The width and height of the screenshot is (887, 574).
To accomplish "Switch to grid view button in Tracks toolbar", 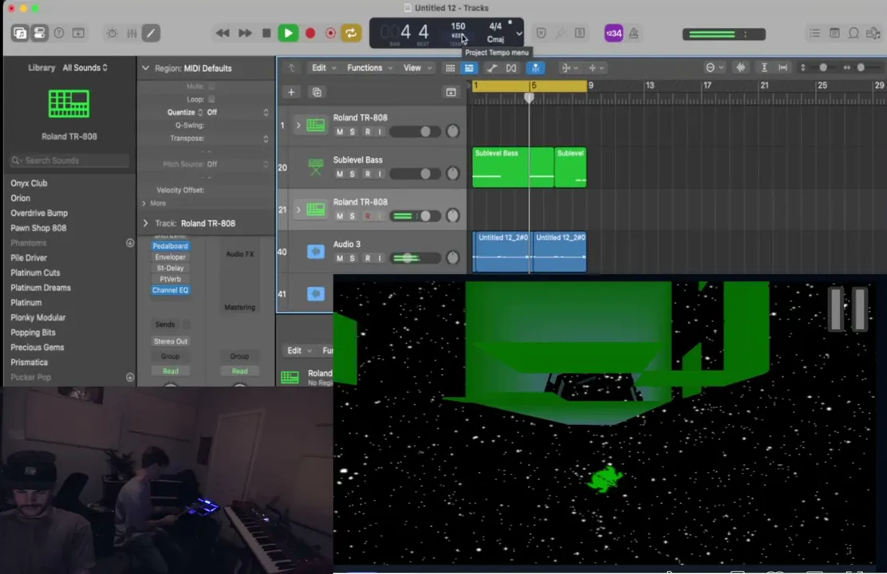I will coord(451,68).
